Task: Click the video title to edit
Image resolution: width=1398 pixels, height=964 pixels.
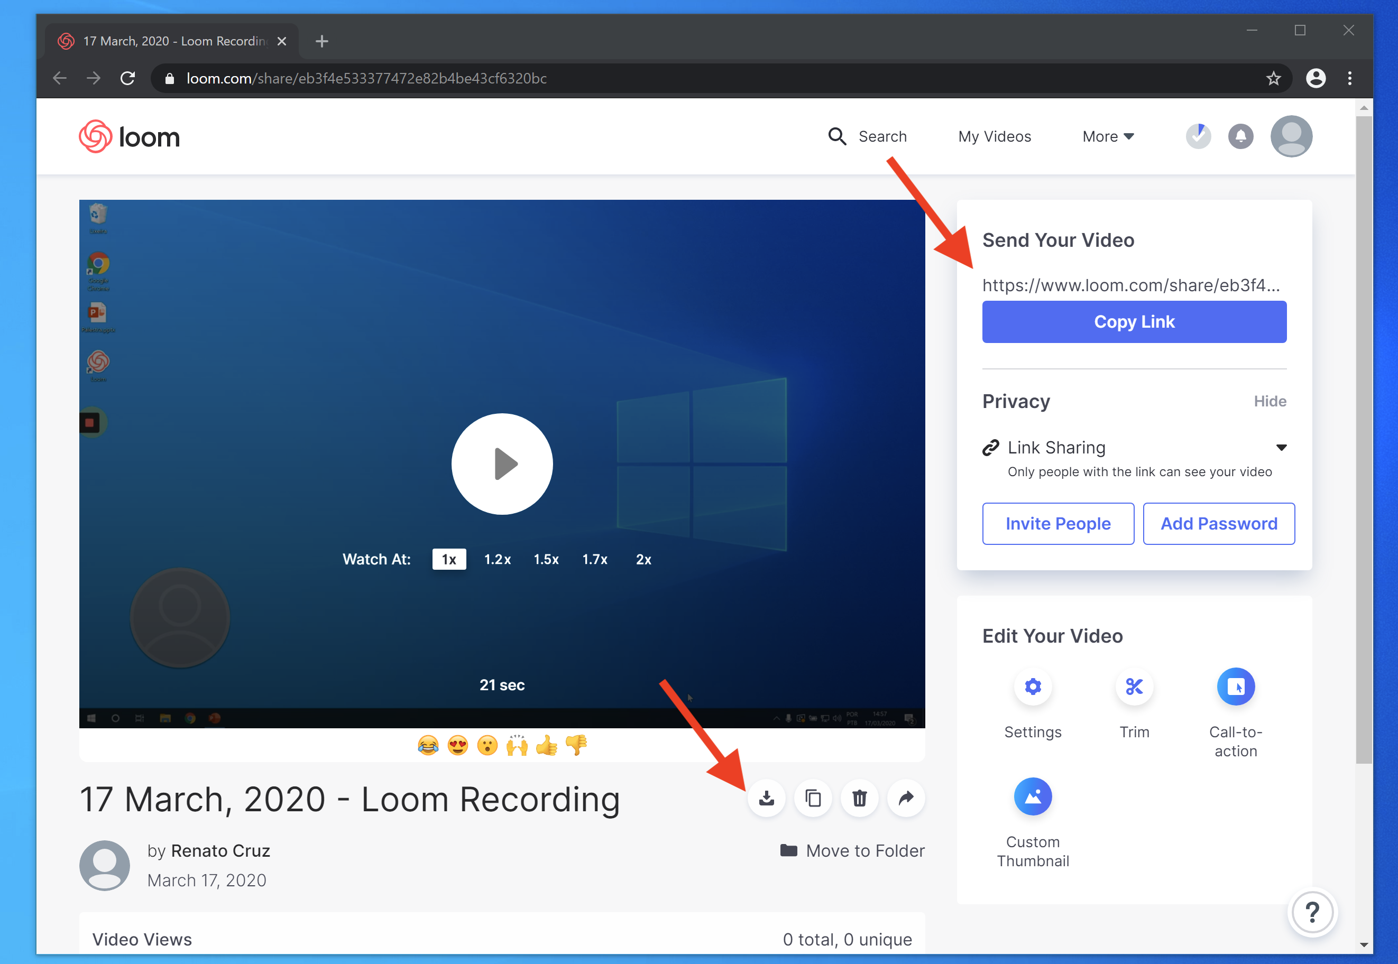Action: (350, 799)
